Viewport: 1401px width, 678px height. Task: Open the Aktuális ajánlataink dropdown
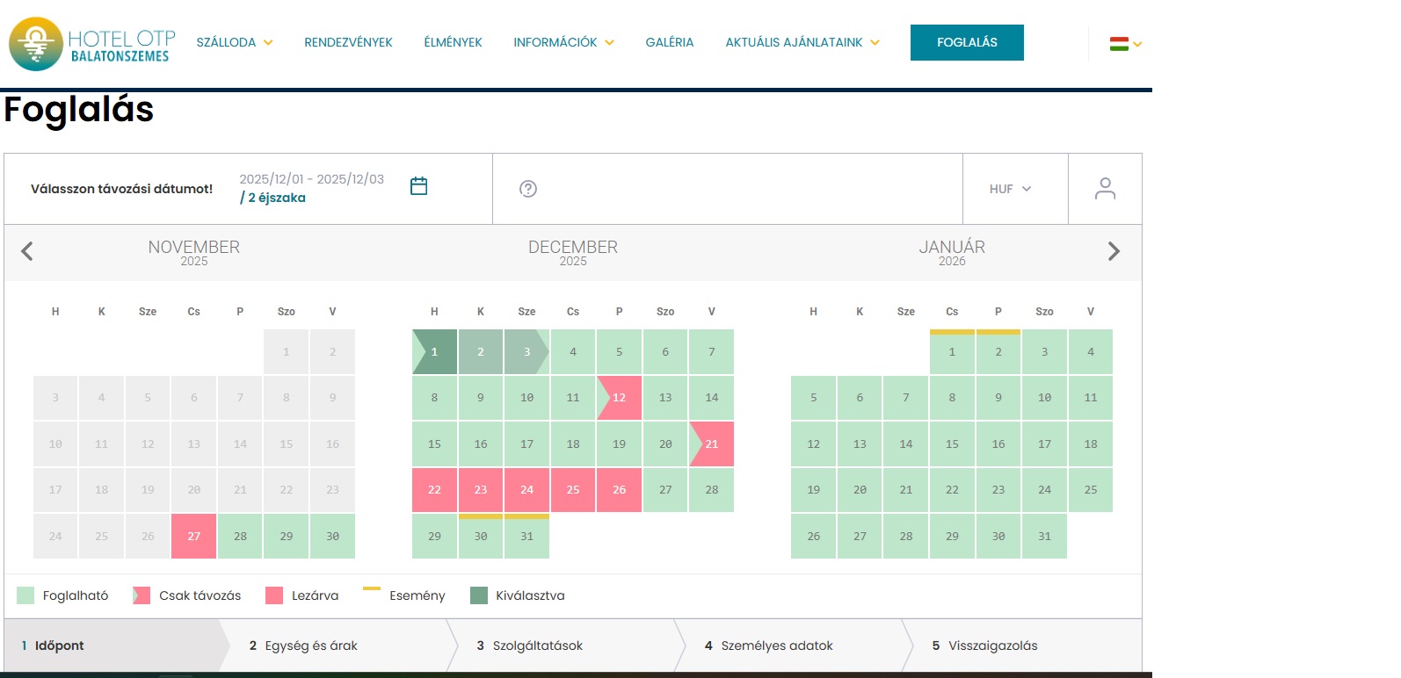(802, 42)
